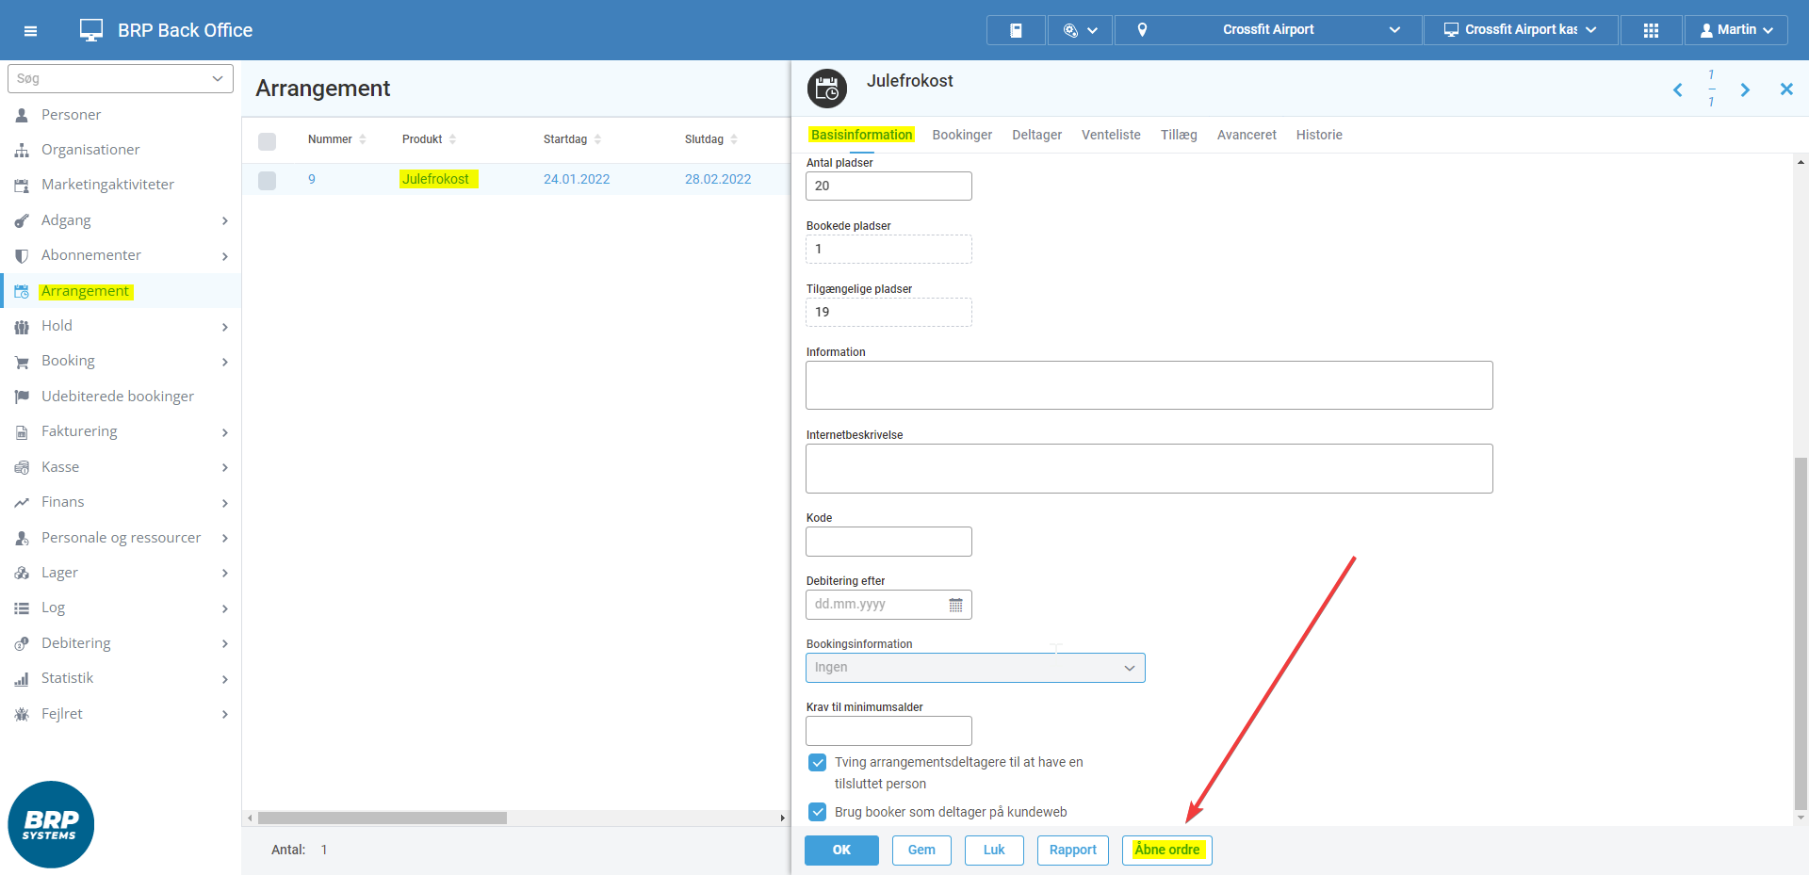
Task: Click the BRP Back Office monitor icon
Action: coord(91,30)
